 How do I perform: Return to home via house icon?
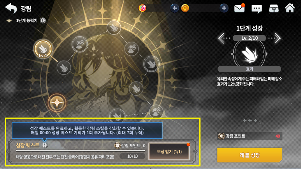(x=290, y=8)
